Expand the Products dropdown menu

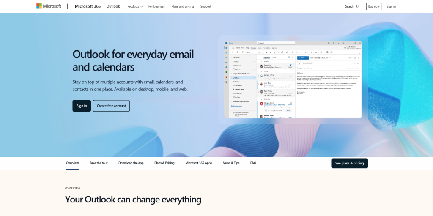pos(135,6)
